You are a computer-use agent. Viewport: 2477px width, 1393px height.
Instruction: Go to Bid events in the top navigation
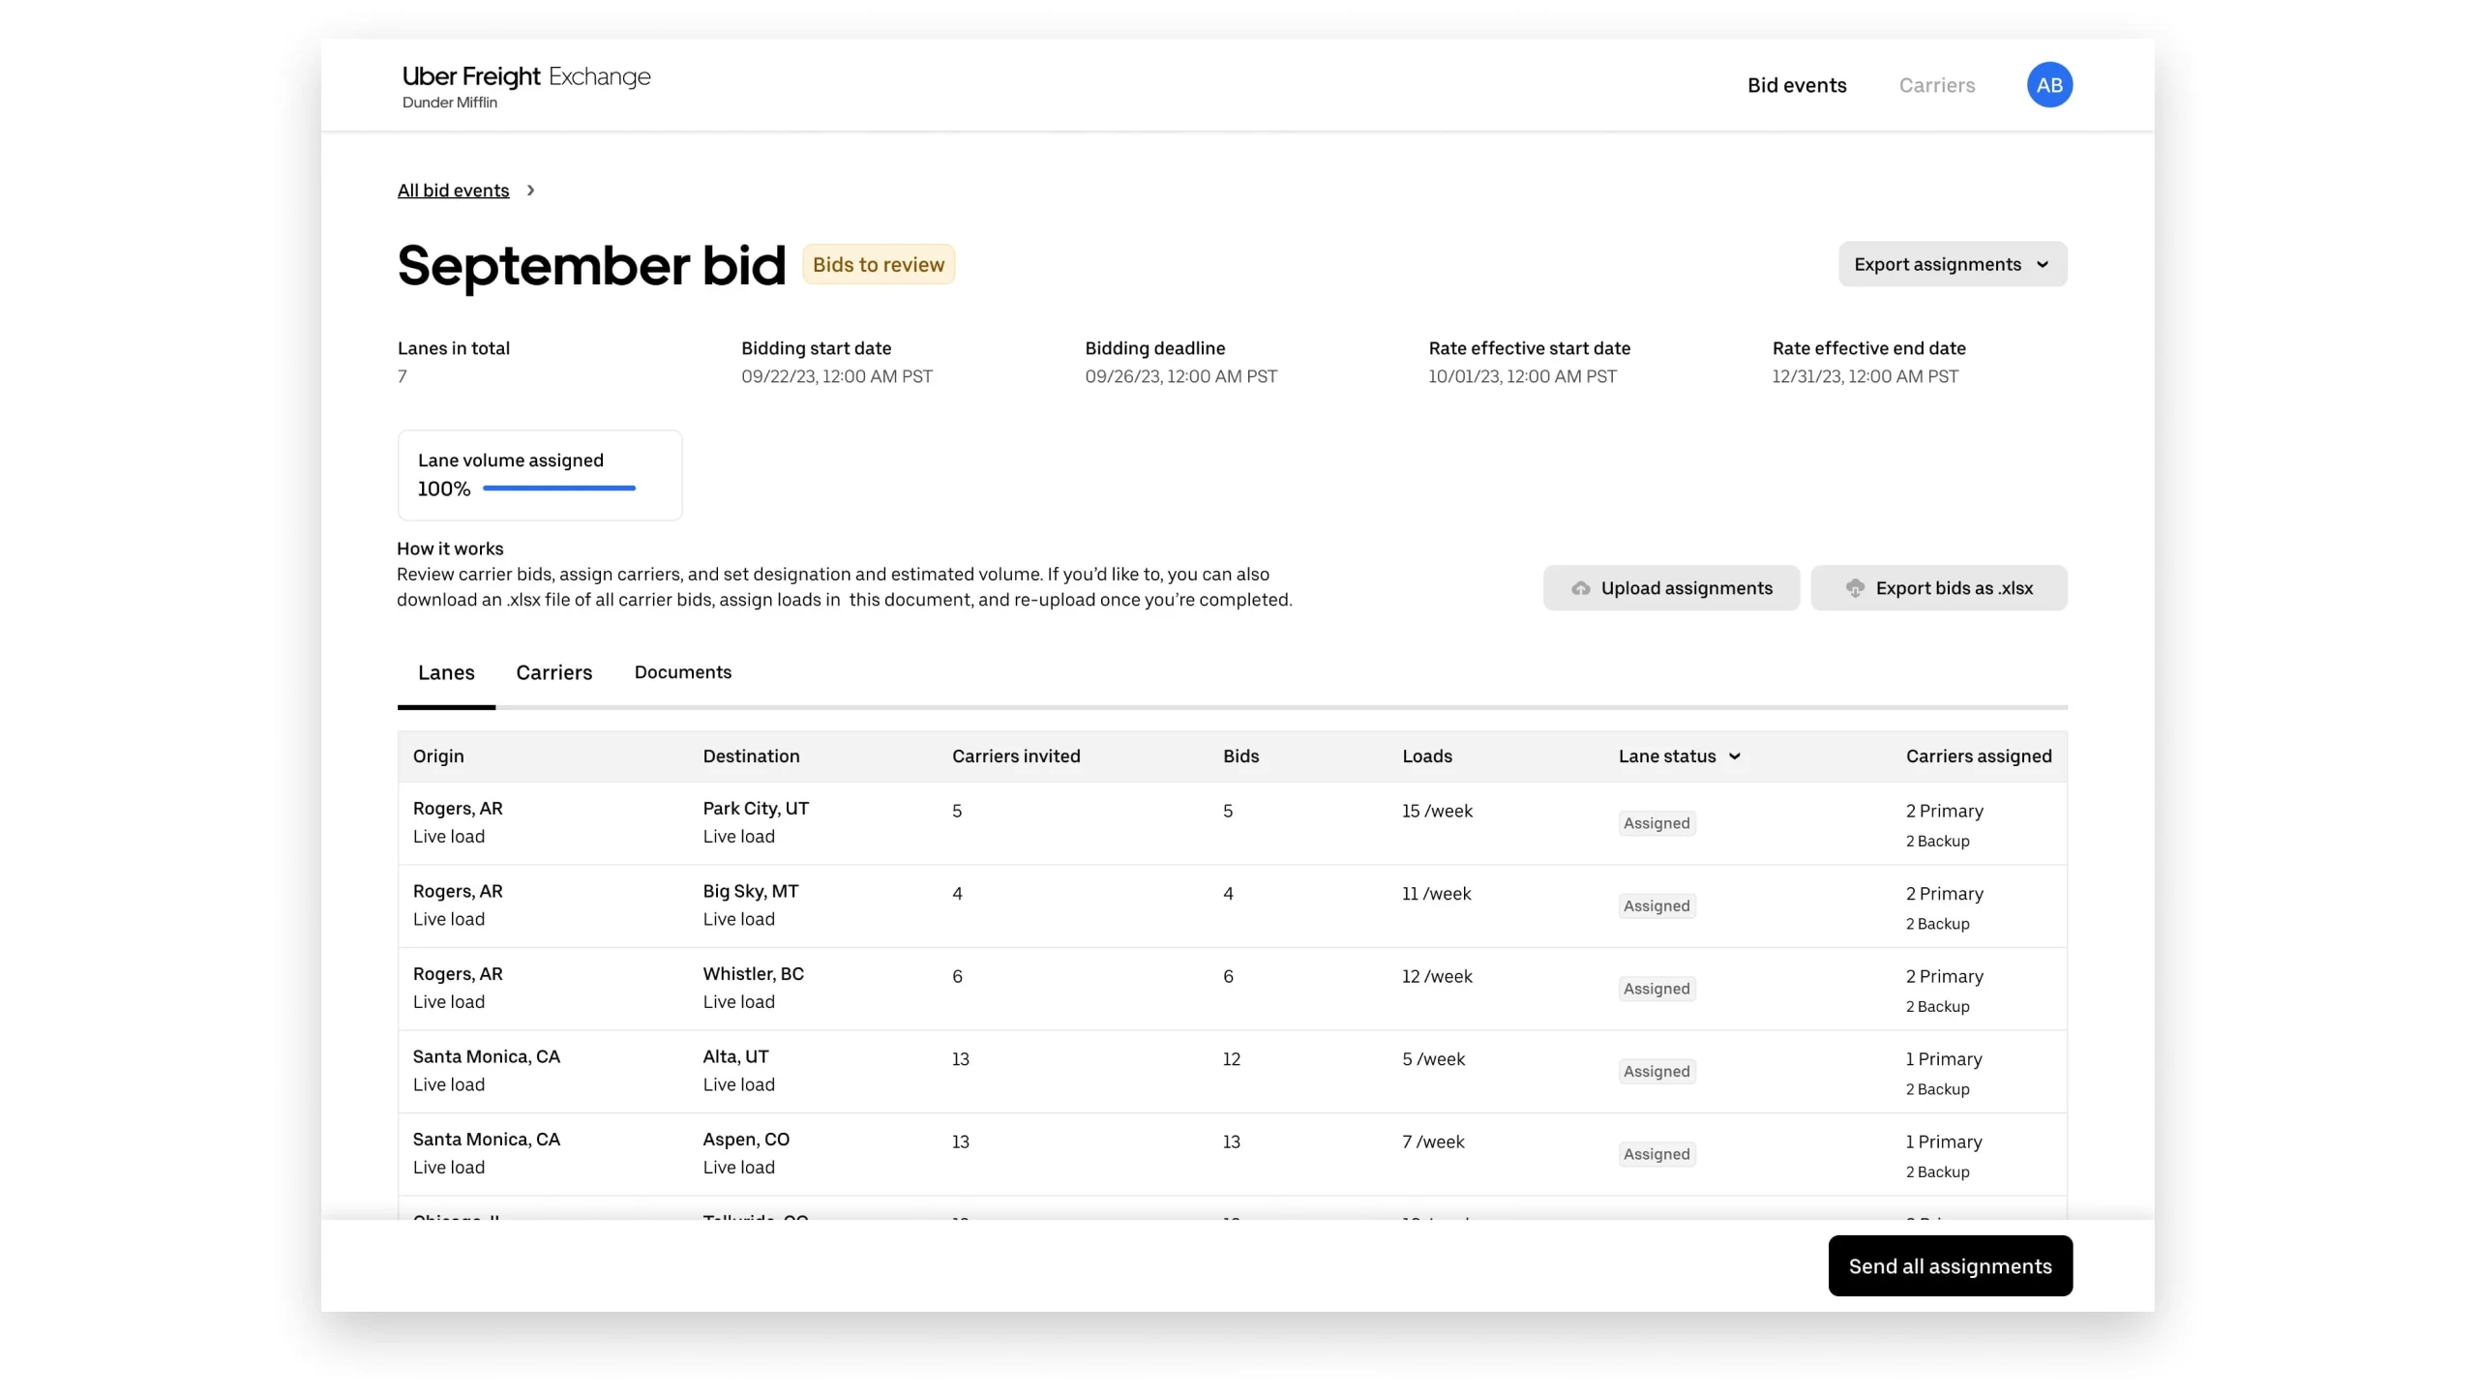pos(1796,85)
